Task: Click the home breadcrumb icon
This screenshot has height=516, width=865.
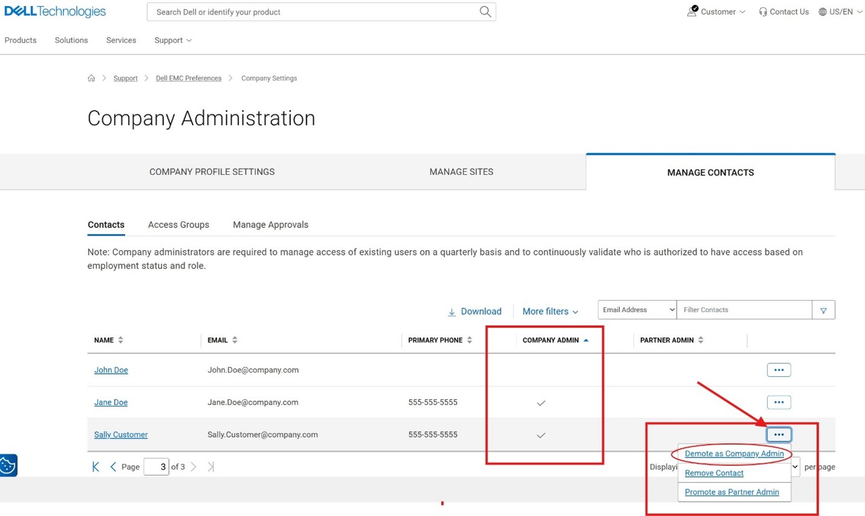Action: pos(91,78)
